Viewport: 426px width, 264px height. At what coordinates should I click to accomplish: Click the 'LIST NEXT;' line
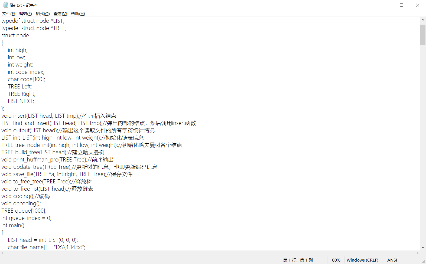21,101
